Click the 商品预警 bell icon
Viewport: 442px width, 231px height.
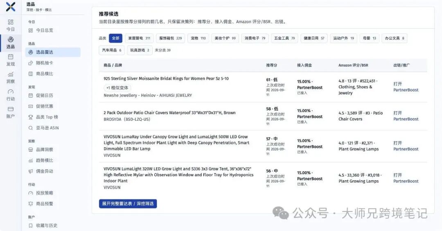[31, 204]
